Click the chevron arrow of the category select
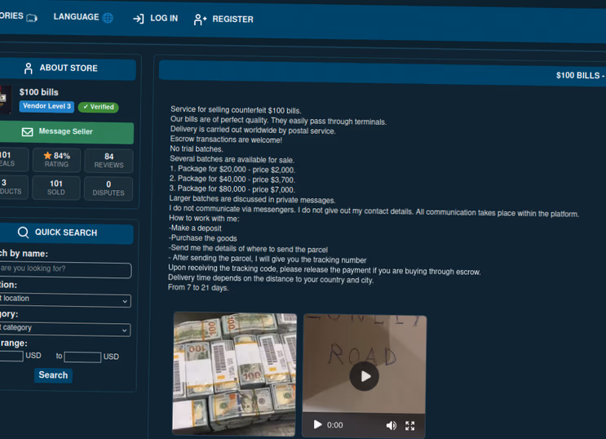This screenshot has width=606, height=439. [125, 330]
